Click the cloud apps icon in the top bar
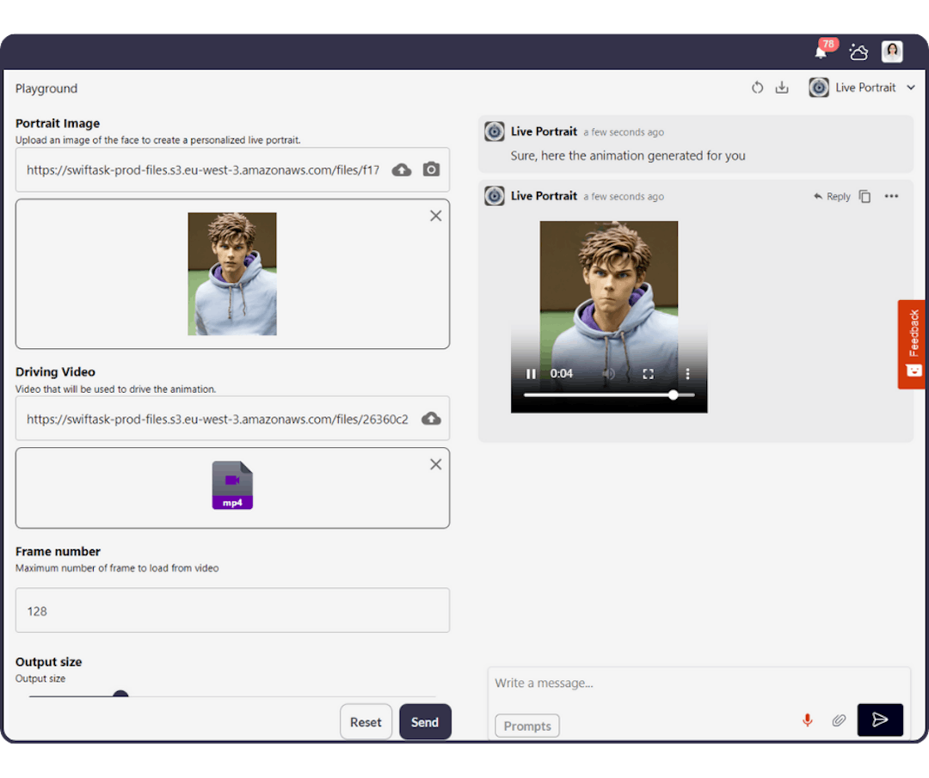This screenshot has width=929, height=778. point(858,52)
